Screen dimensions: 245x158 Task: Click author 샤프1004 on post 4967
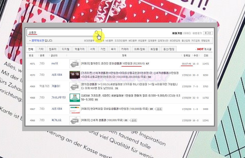[x=57, y=109]
